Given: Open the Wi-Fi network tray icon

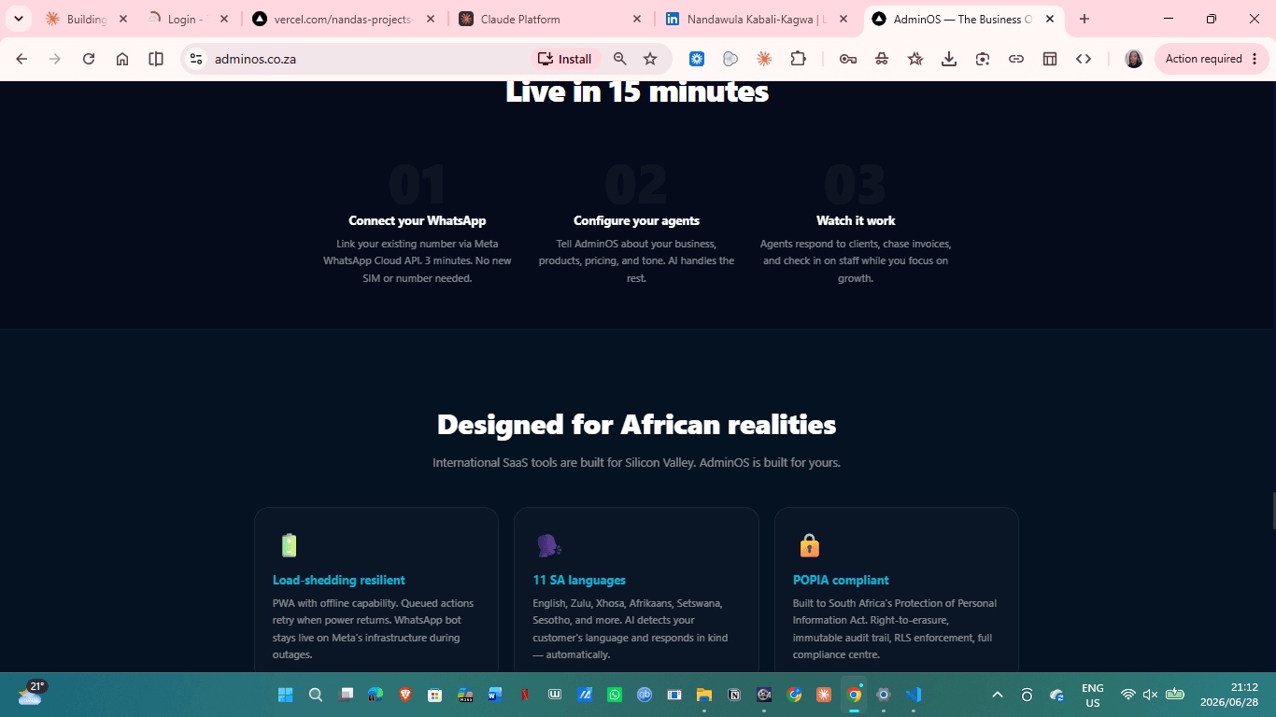Looking at the screenshot, I should click(1127, 695).
